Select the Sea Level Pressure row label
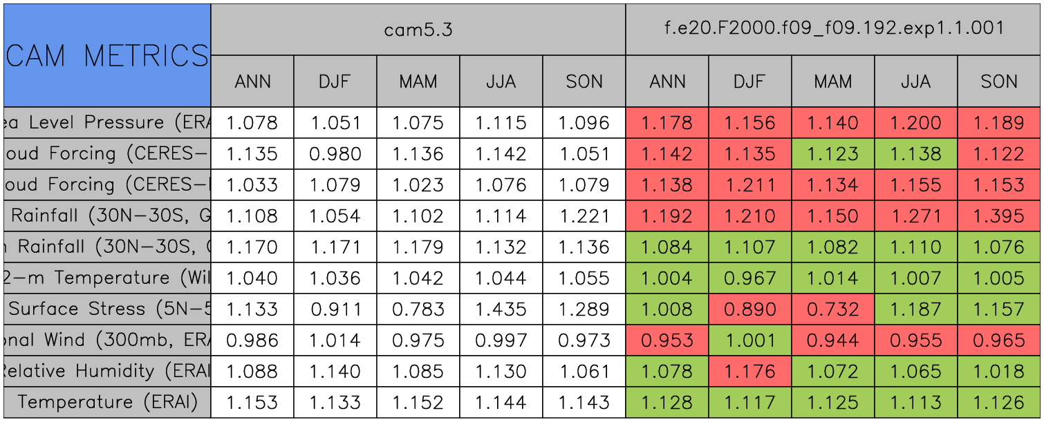The image size is (1044, 422). coord(106,123)
